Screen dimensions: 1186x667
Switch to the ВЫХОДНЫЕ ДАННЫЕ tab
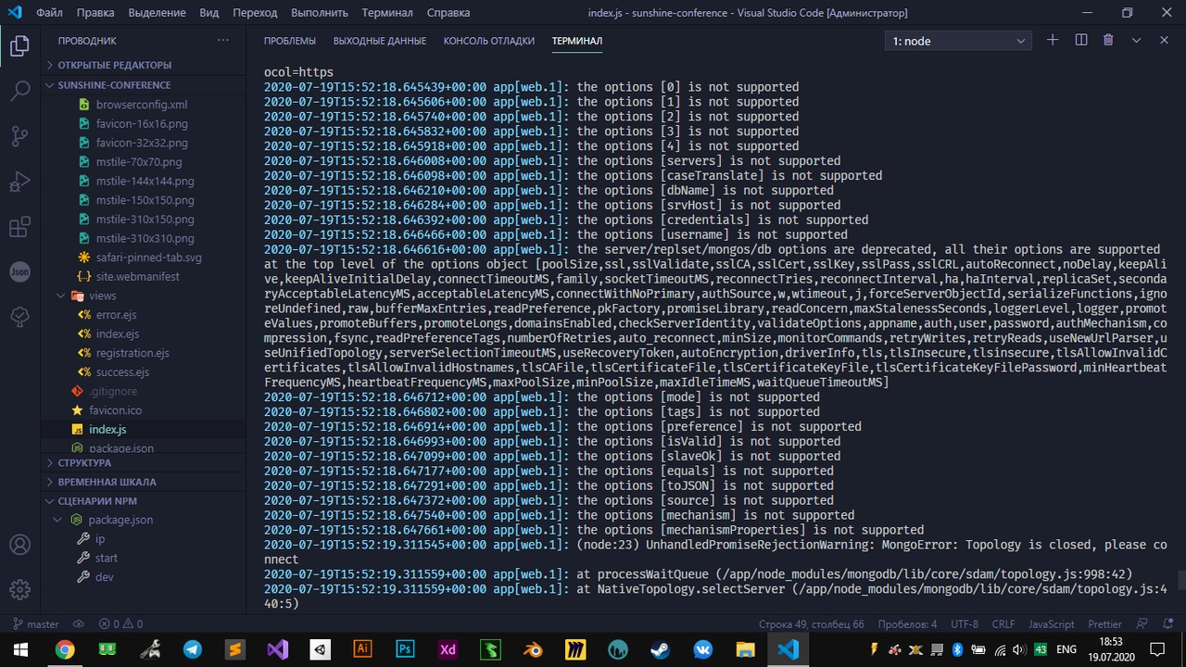tap(380, 41)
